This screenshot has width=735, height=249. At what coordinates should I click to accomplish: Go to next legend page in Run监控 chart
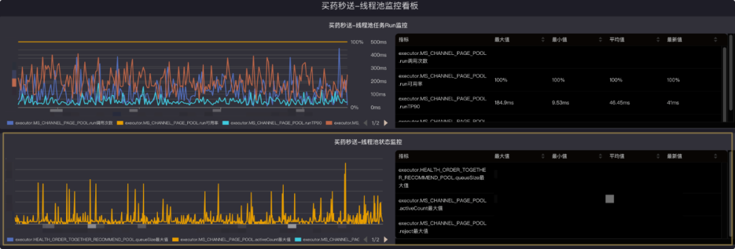[386, 123]
